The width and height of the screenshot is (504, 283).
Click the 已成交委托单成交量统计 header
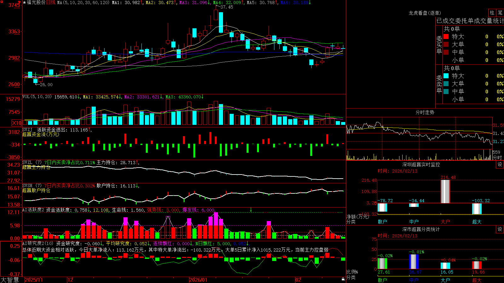point(470,21)
